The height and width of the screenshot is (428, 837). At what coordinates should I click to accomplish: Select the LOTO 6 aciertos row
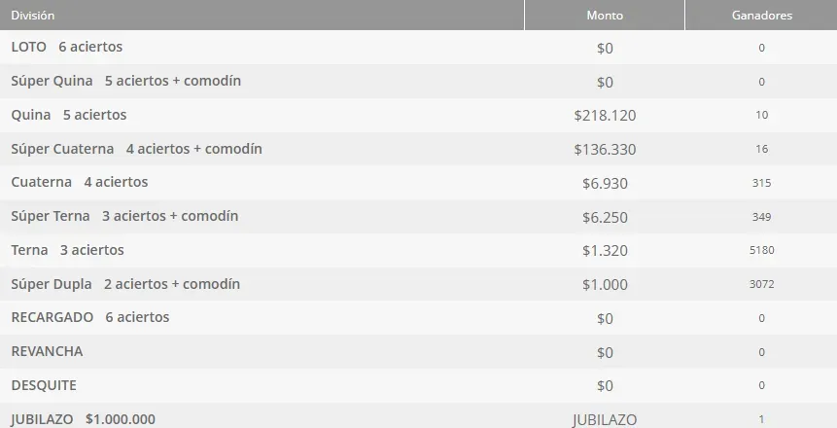pyautogui.click(x=418, y=48)
